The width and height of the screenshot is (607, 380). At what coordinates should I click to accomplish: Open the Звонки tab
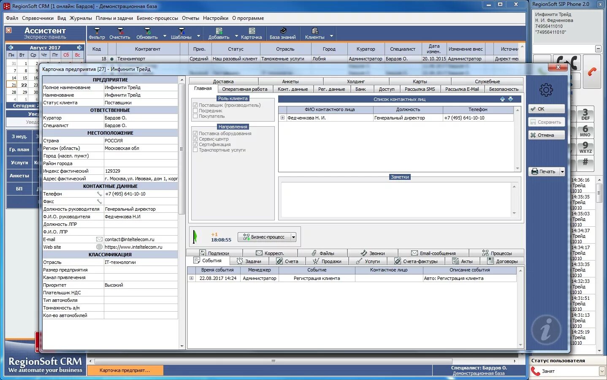pyautogui.click(x=373, y=253)
